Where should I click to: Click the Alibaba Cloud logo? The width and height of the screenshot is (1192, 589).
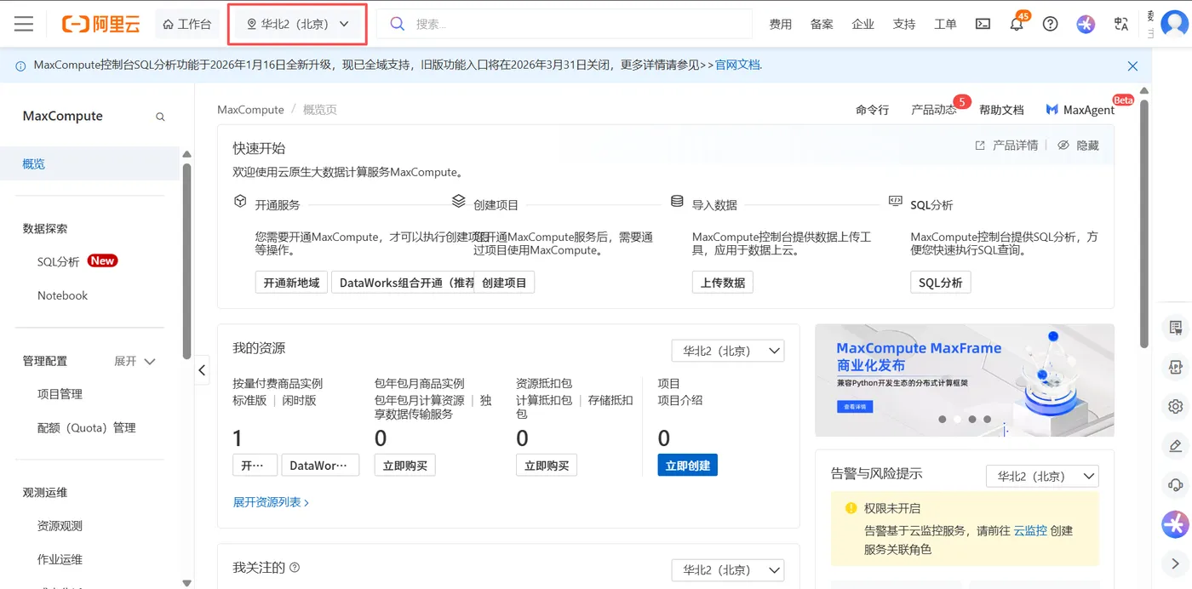coord(100,24)
